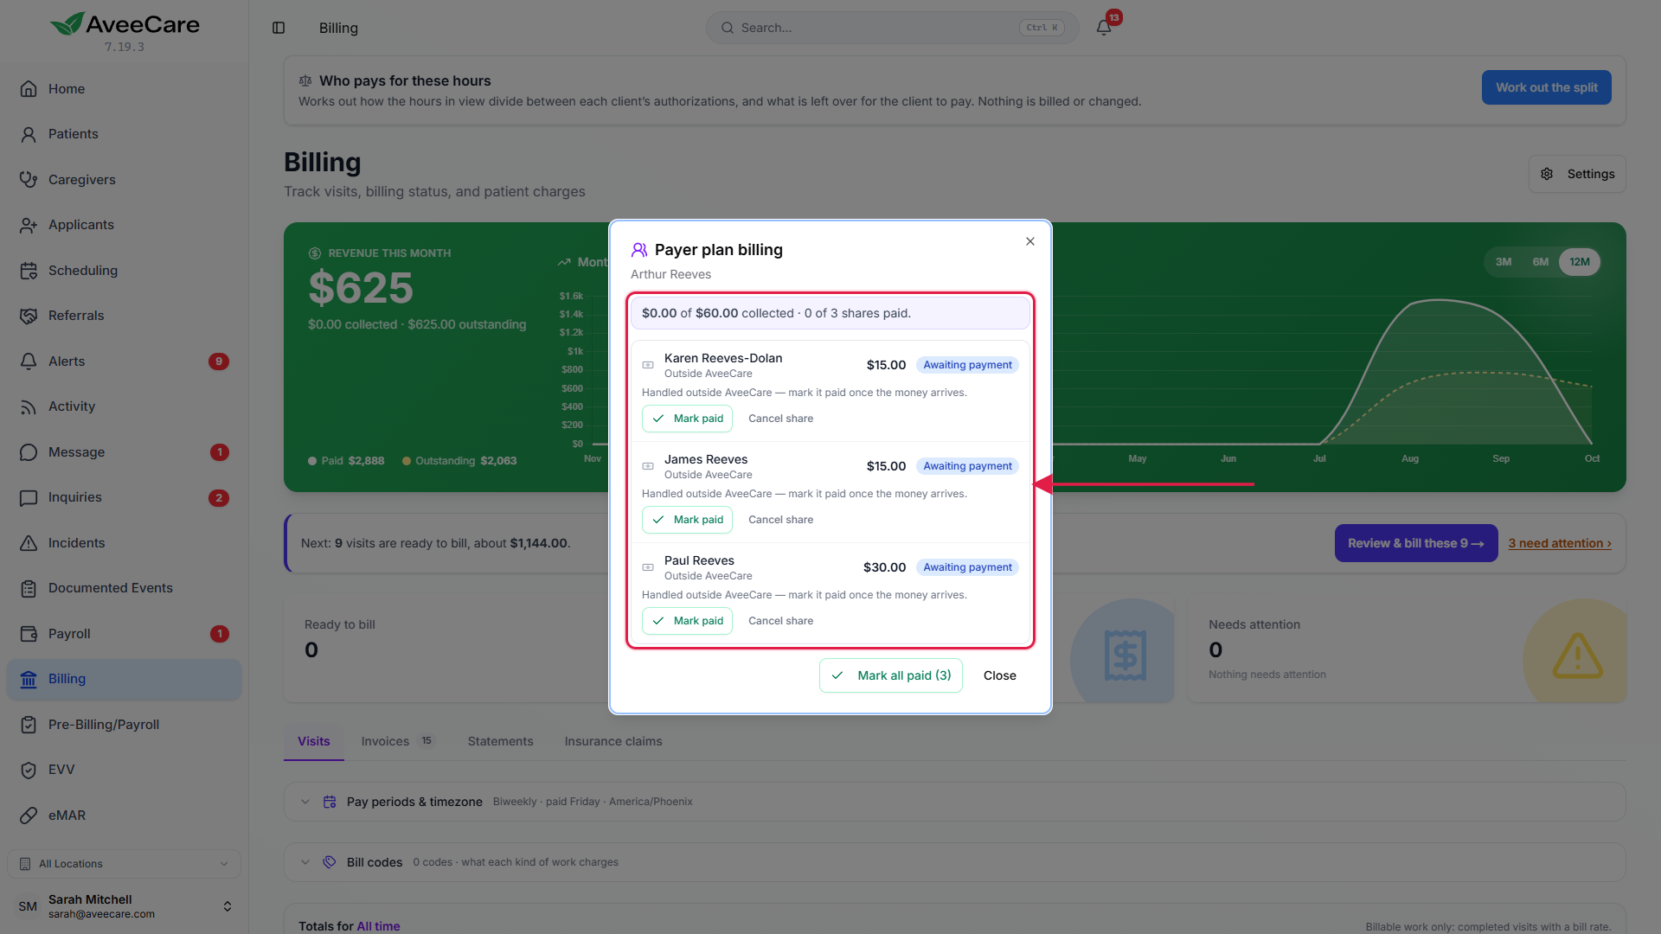Select the 12M chart range

[1580, 262]
